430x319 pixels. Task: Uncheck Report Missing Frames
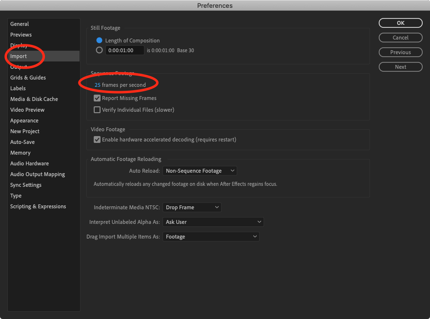tap(97, 98)
